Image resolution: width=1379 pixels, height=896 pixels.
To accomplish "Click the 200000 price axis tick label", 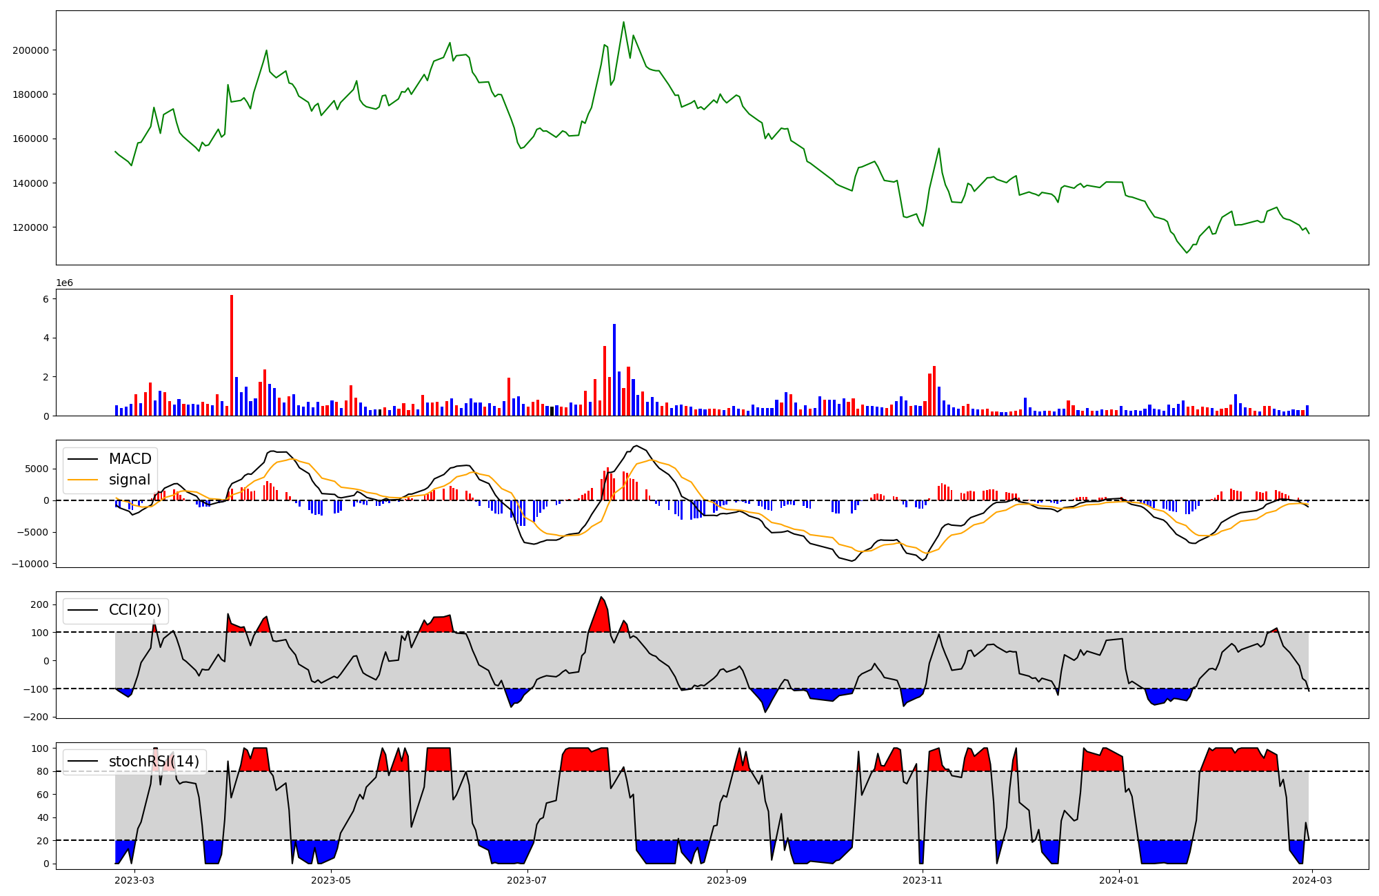I will tap(30, 50).
